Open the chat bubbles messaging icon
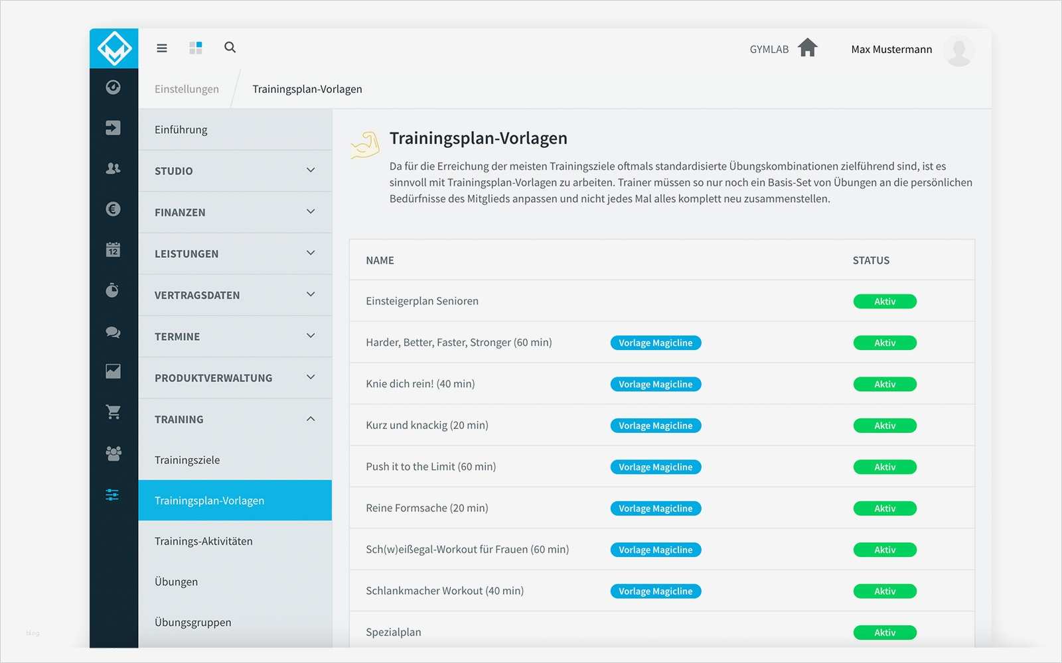 [x=113, y=331]
